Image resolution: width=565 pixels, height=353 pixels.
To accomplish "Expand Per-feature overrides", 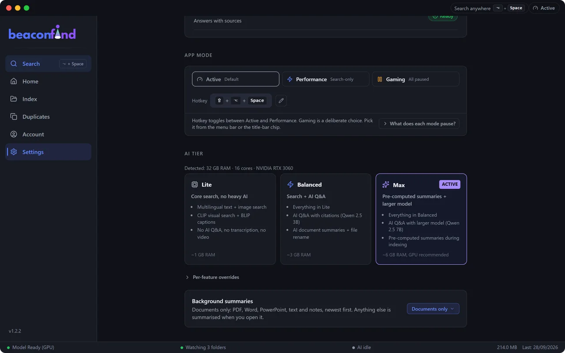I will [212, 277].
